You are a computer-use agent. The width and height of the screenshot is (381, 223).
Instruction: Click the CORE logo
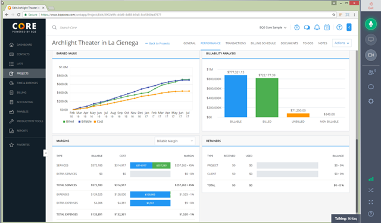pyautogui.click(x=24, y=28)
